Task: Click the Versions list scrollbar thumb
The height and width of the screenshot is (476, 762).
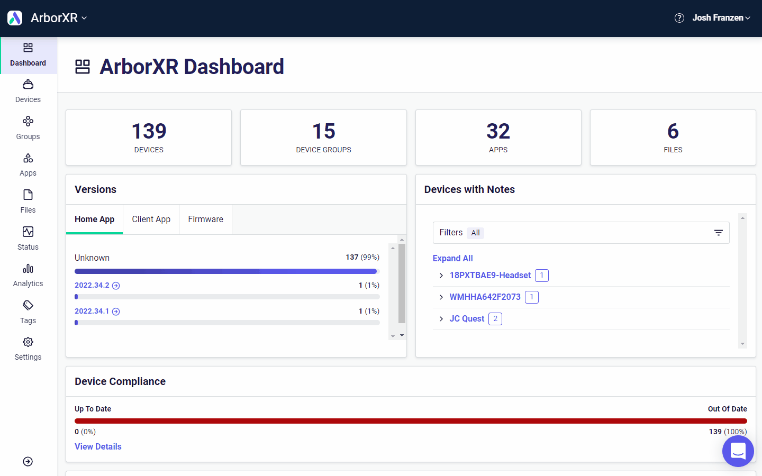Action: pyautogui.click(x=402, y=283)
